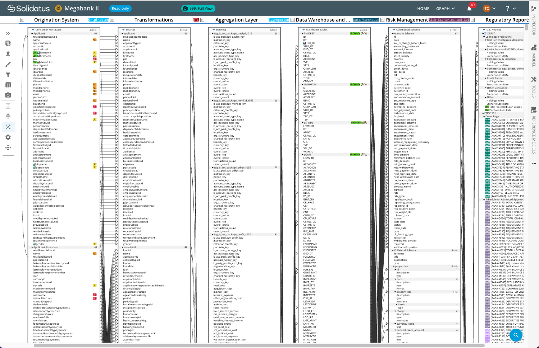This screenshot has height=348, width=539.
Task: Collapse the loandetail group in Sources
Action: (x=122, y=247)
